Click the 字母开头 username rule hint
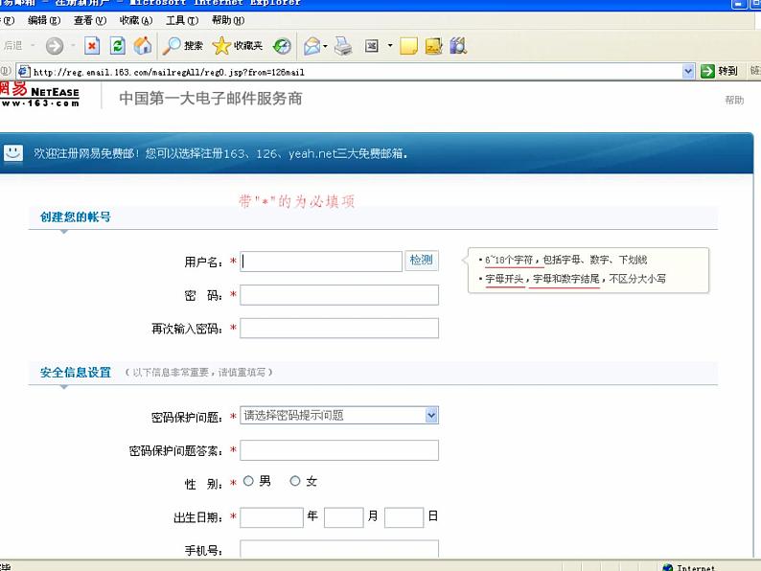761x571 pixels. coord(504,279)
